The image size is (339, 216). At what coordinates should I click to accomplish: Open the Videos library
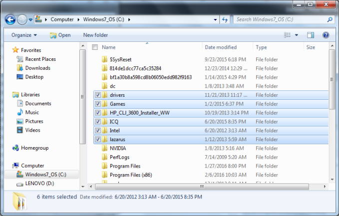pos(32,130)
